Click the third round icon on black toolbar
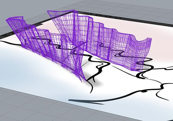This screenshot has height=121, width=173. [x=108, y=16]
